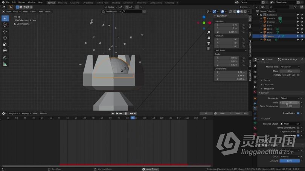Pause the animation playback
The width and height of the screenshot is (305, 171).
(x=126, y=113)
